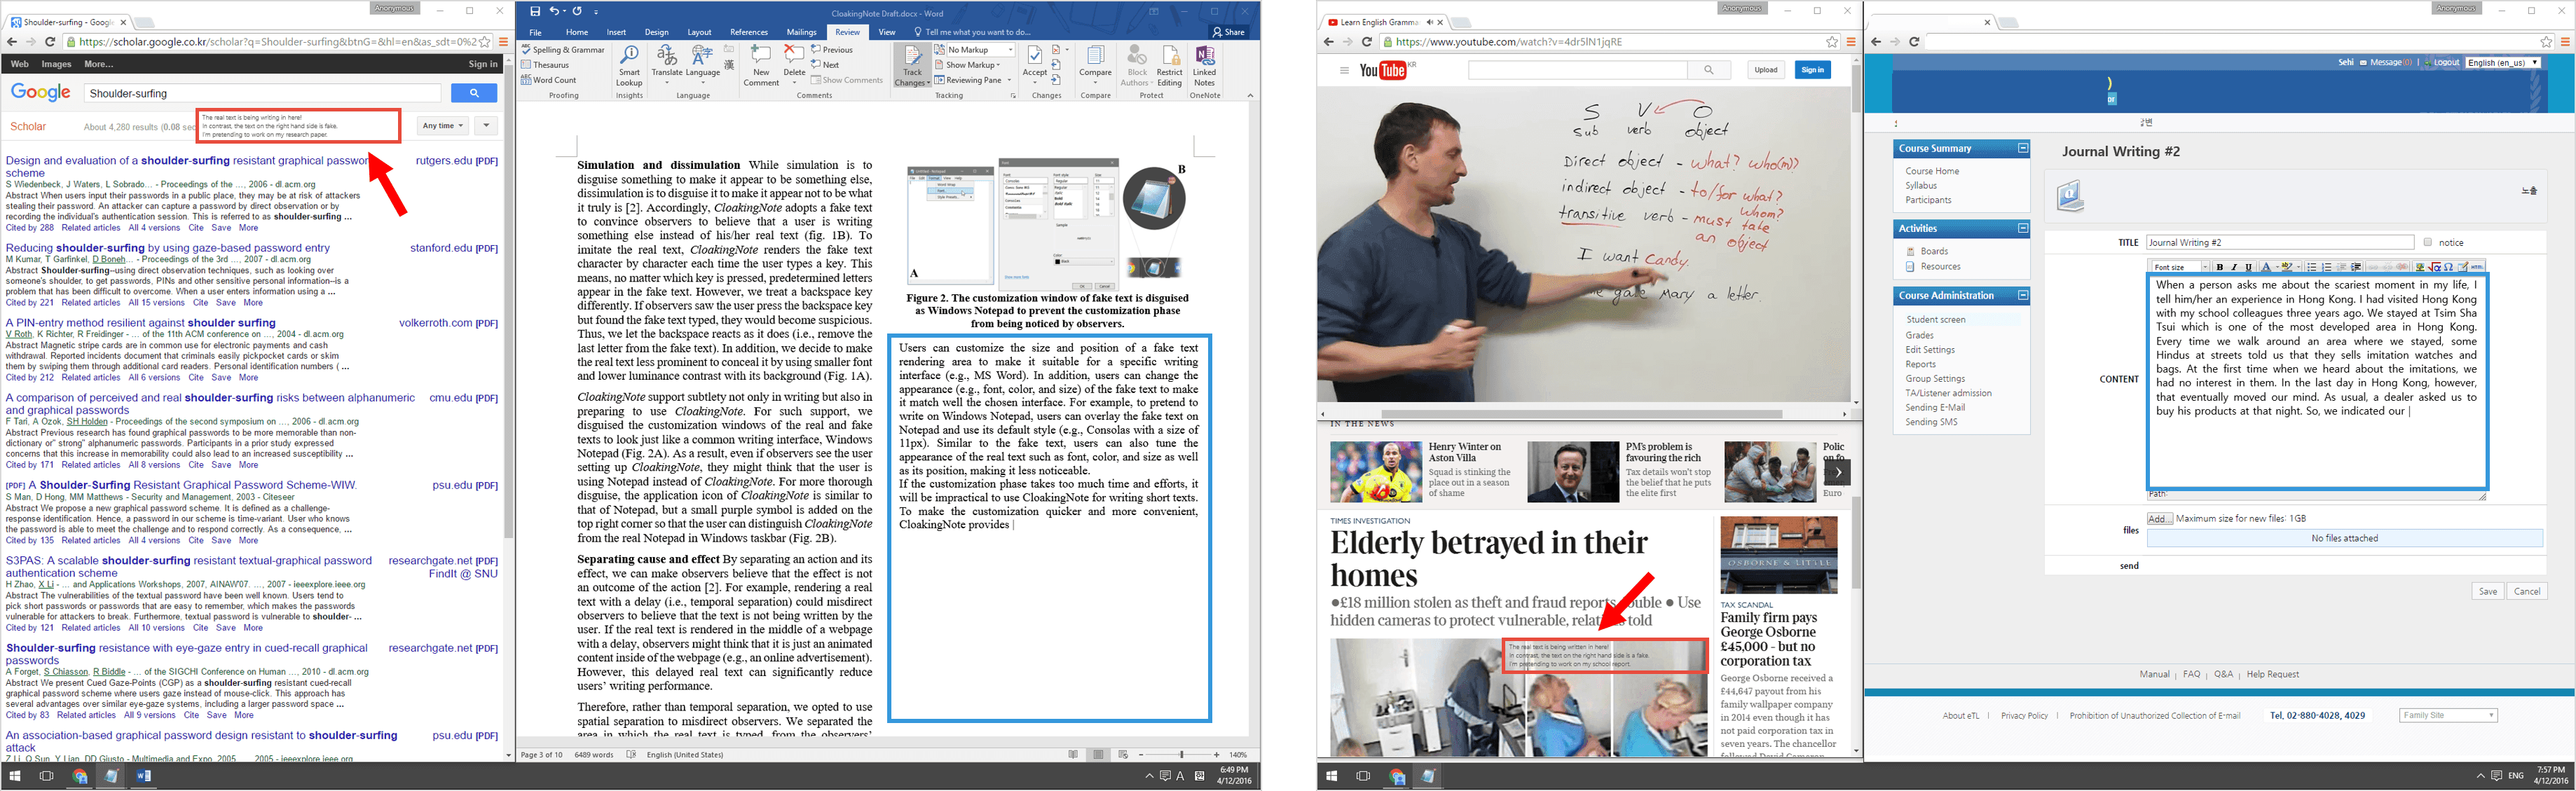Insert special character with Omega icon
This screenshot has width=2576, height=791.
pyautogui.click(x=2448, y=267)
